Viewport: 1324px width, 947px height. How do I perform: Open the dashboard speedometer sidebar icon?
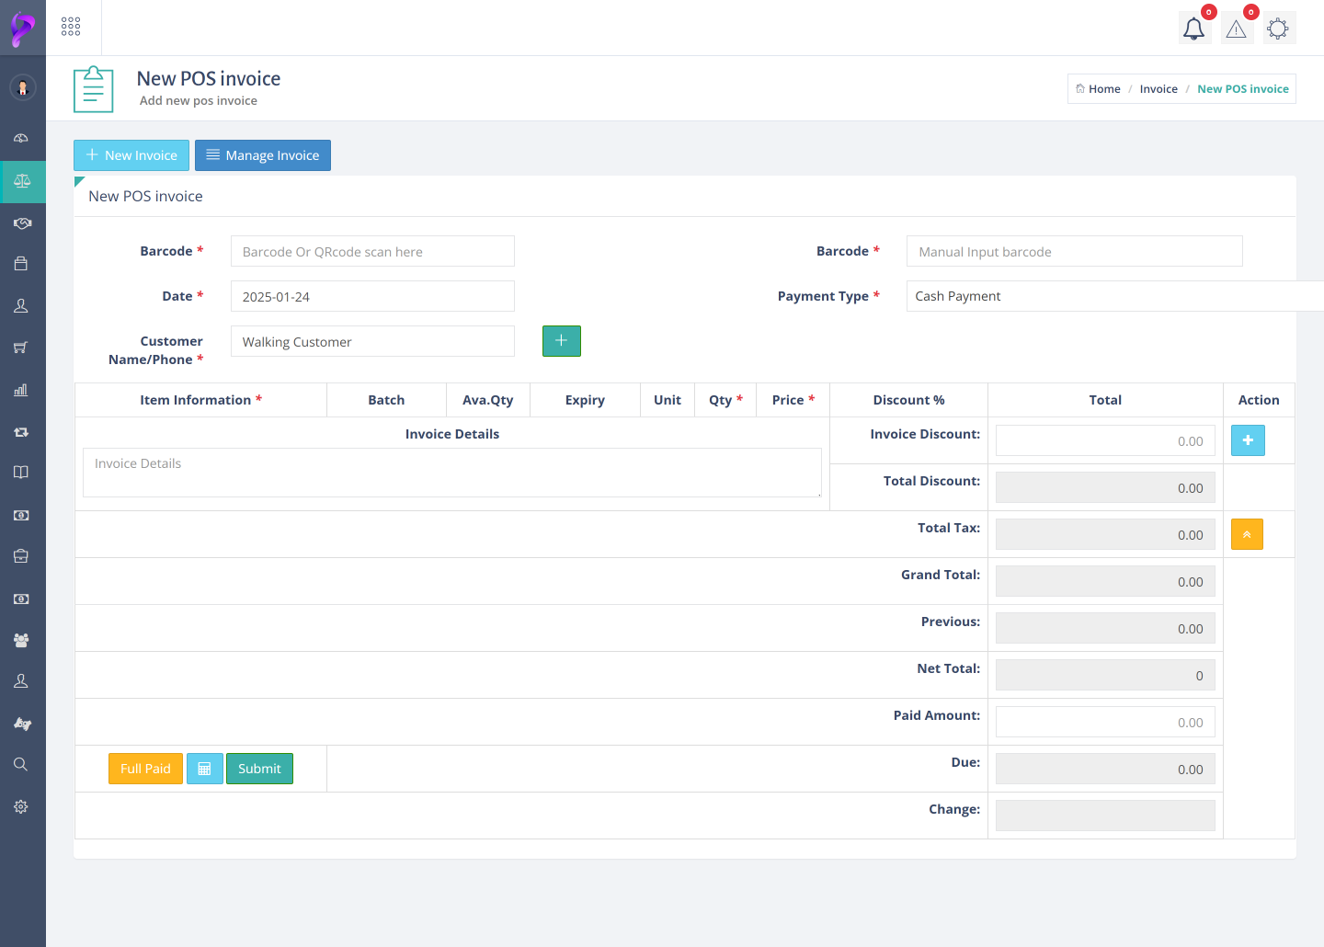click(21, 138)
